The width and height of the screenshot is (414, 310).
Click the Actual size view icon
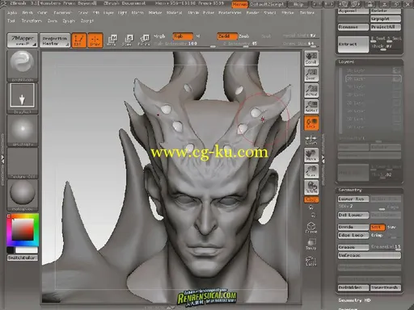(x=311, y=90)
